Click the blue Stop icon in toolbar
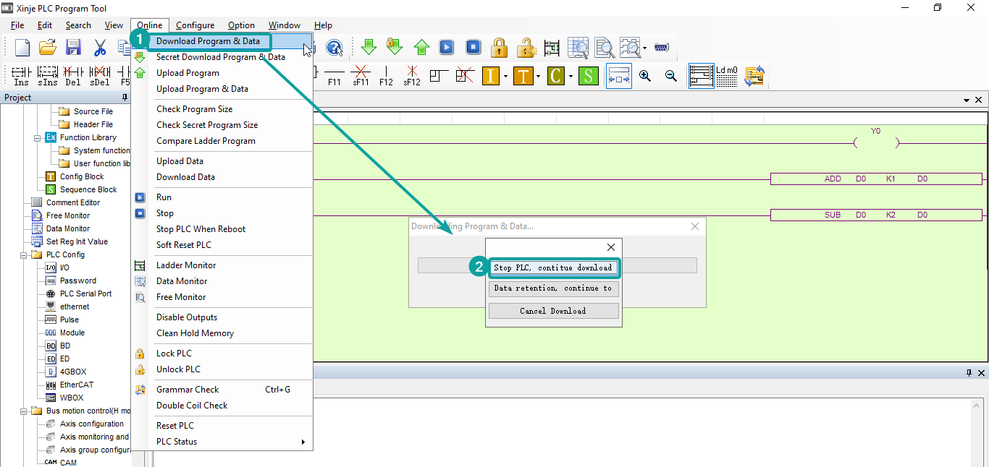Viewport: 989px width, 467px height. 473,48
